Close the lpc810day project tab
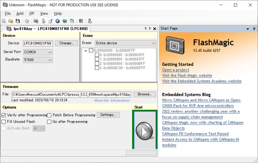The image size is (258, 163). coord(155,29)
